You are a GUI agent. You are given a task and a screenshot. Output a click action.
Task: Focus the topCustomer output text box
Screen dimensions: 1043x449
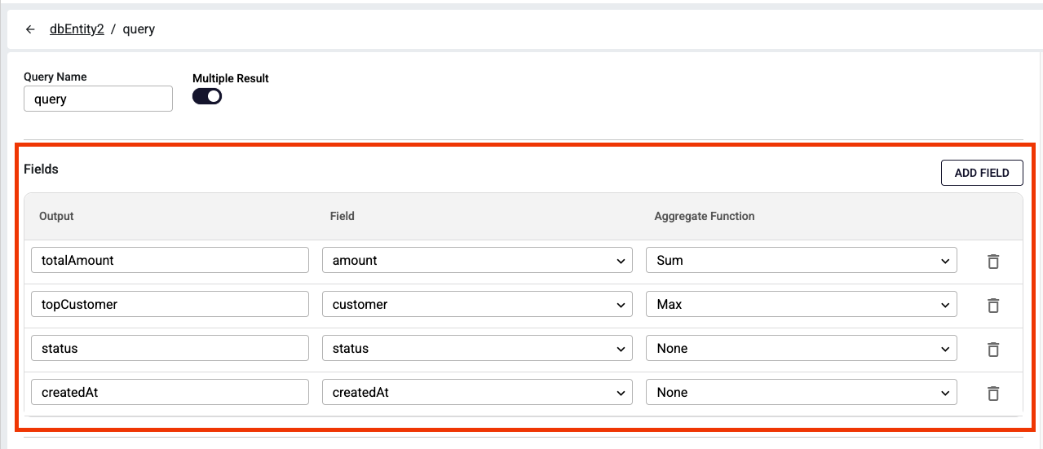pos(170,305)
